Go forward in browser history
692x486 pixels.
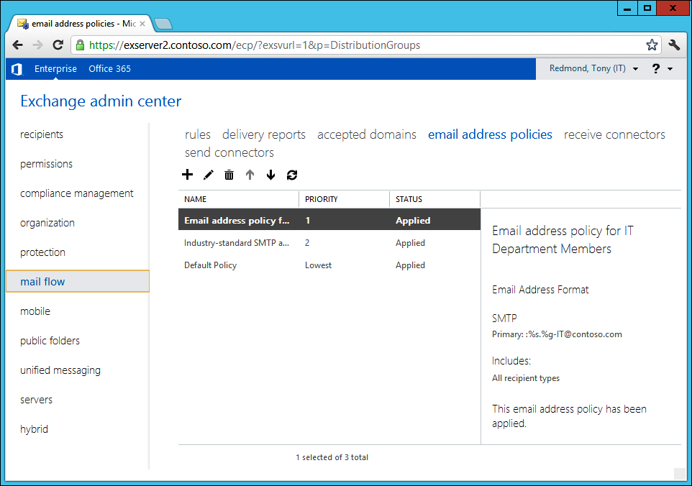[37, 45]
